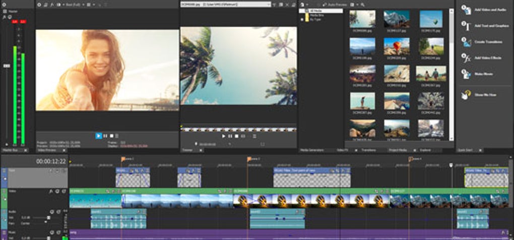Screen dimensions: 514x240
Task: Click the Make Movie icon
Action: coord(466,74)
